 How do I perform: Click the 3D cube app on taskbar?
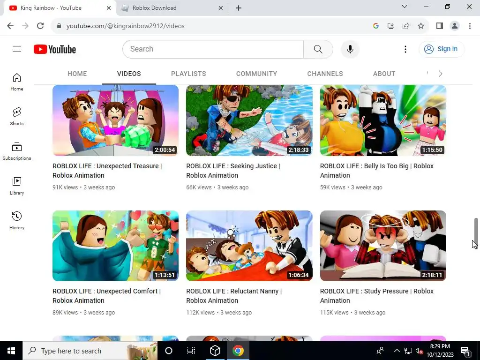coord(215,351)
